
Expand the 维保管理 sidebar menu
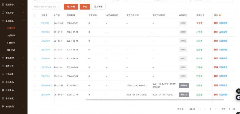23,58
